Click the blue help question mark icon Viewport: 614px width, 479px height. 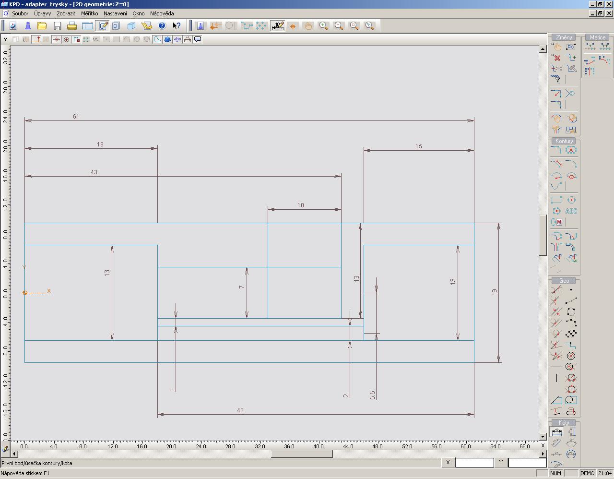coord(162,26)
